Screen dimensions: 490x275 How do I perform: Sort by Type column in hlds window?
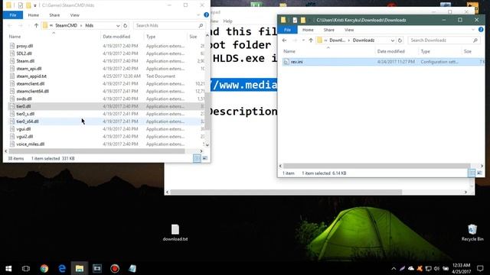(x=151, y=37)
